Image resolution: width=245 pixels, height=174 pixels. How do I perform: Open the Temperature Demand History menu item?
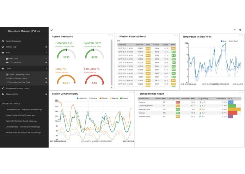[18, 88]
